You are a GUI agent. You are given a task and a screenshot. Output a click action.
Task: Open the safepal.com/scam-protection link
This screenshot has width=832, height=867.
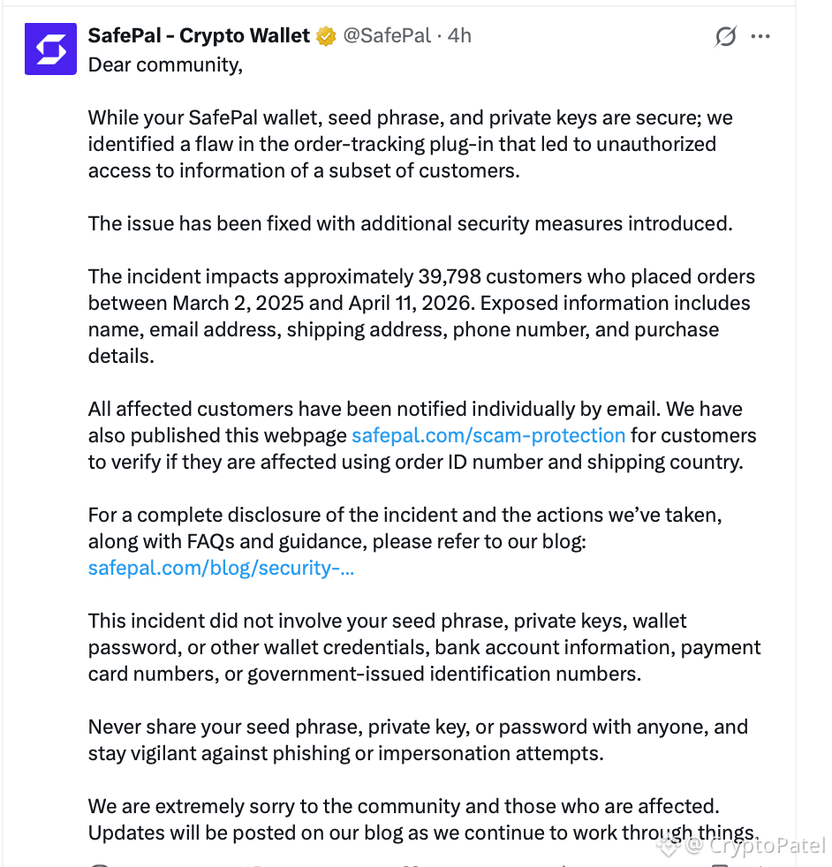488,436
